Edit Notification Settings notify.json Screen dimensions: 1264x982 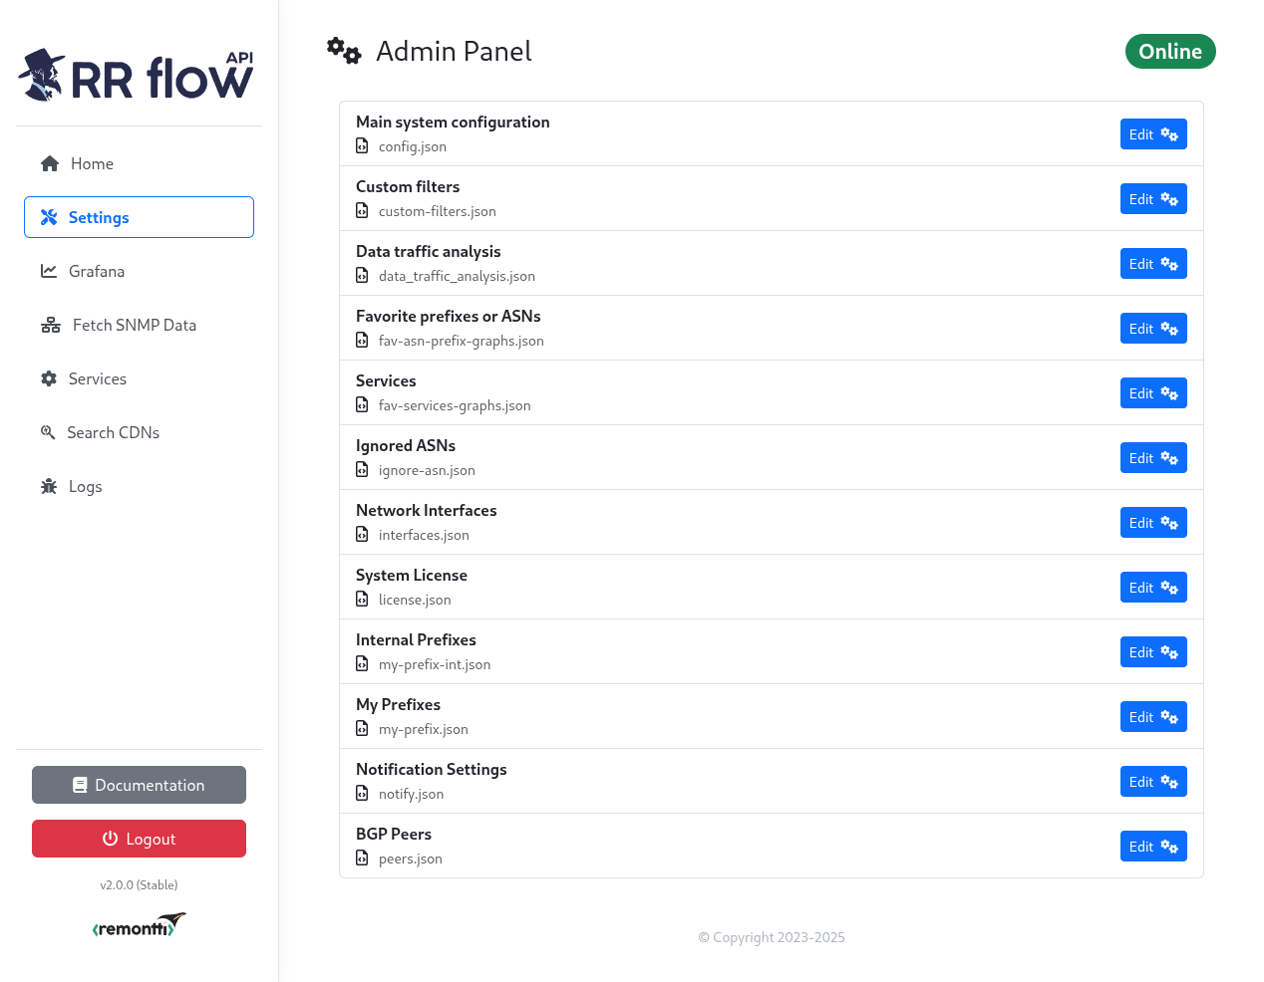click(1153, 782)
